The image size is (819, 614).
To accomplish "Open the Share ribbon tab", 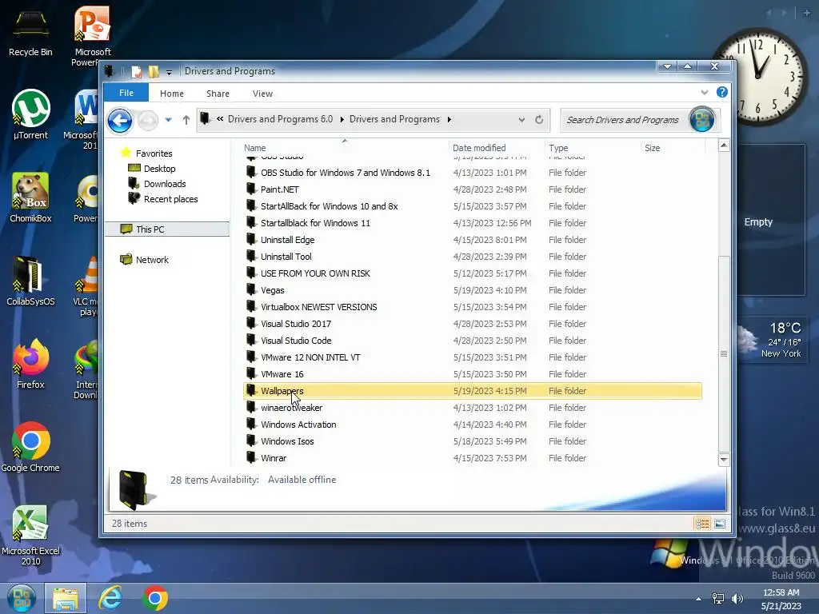I will tap(218, 94).
